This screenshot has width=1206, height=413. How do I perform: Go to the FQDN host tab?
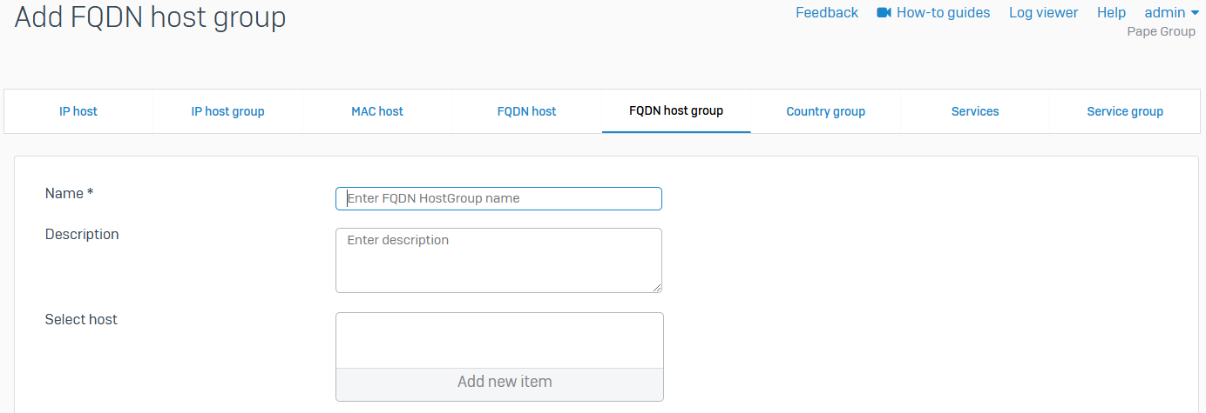(526, 111)
